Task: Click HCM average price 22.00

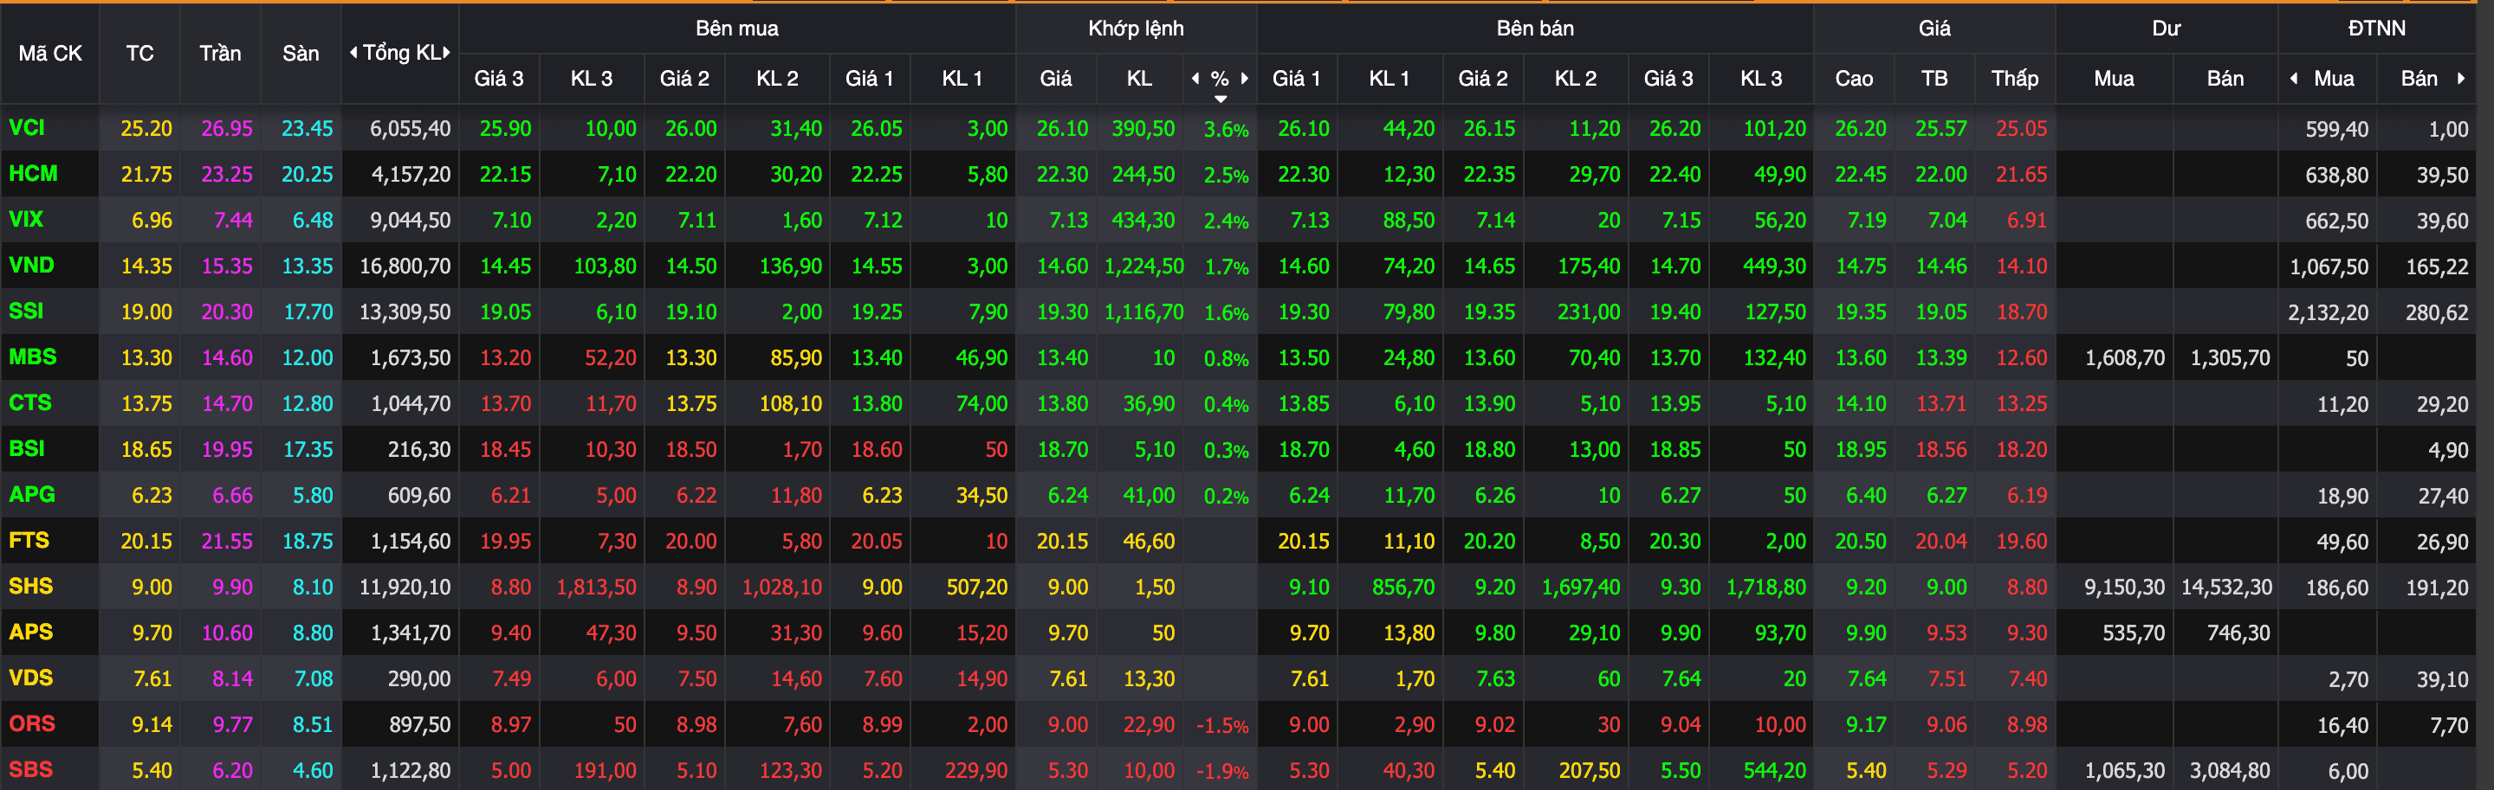Action: pos(1941,174)
